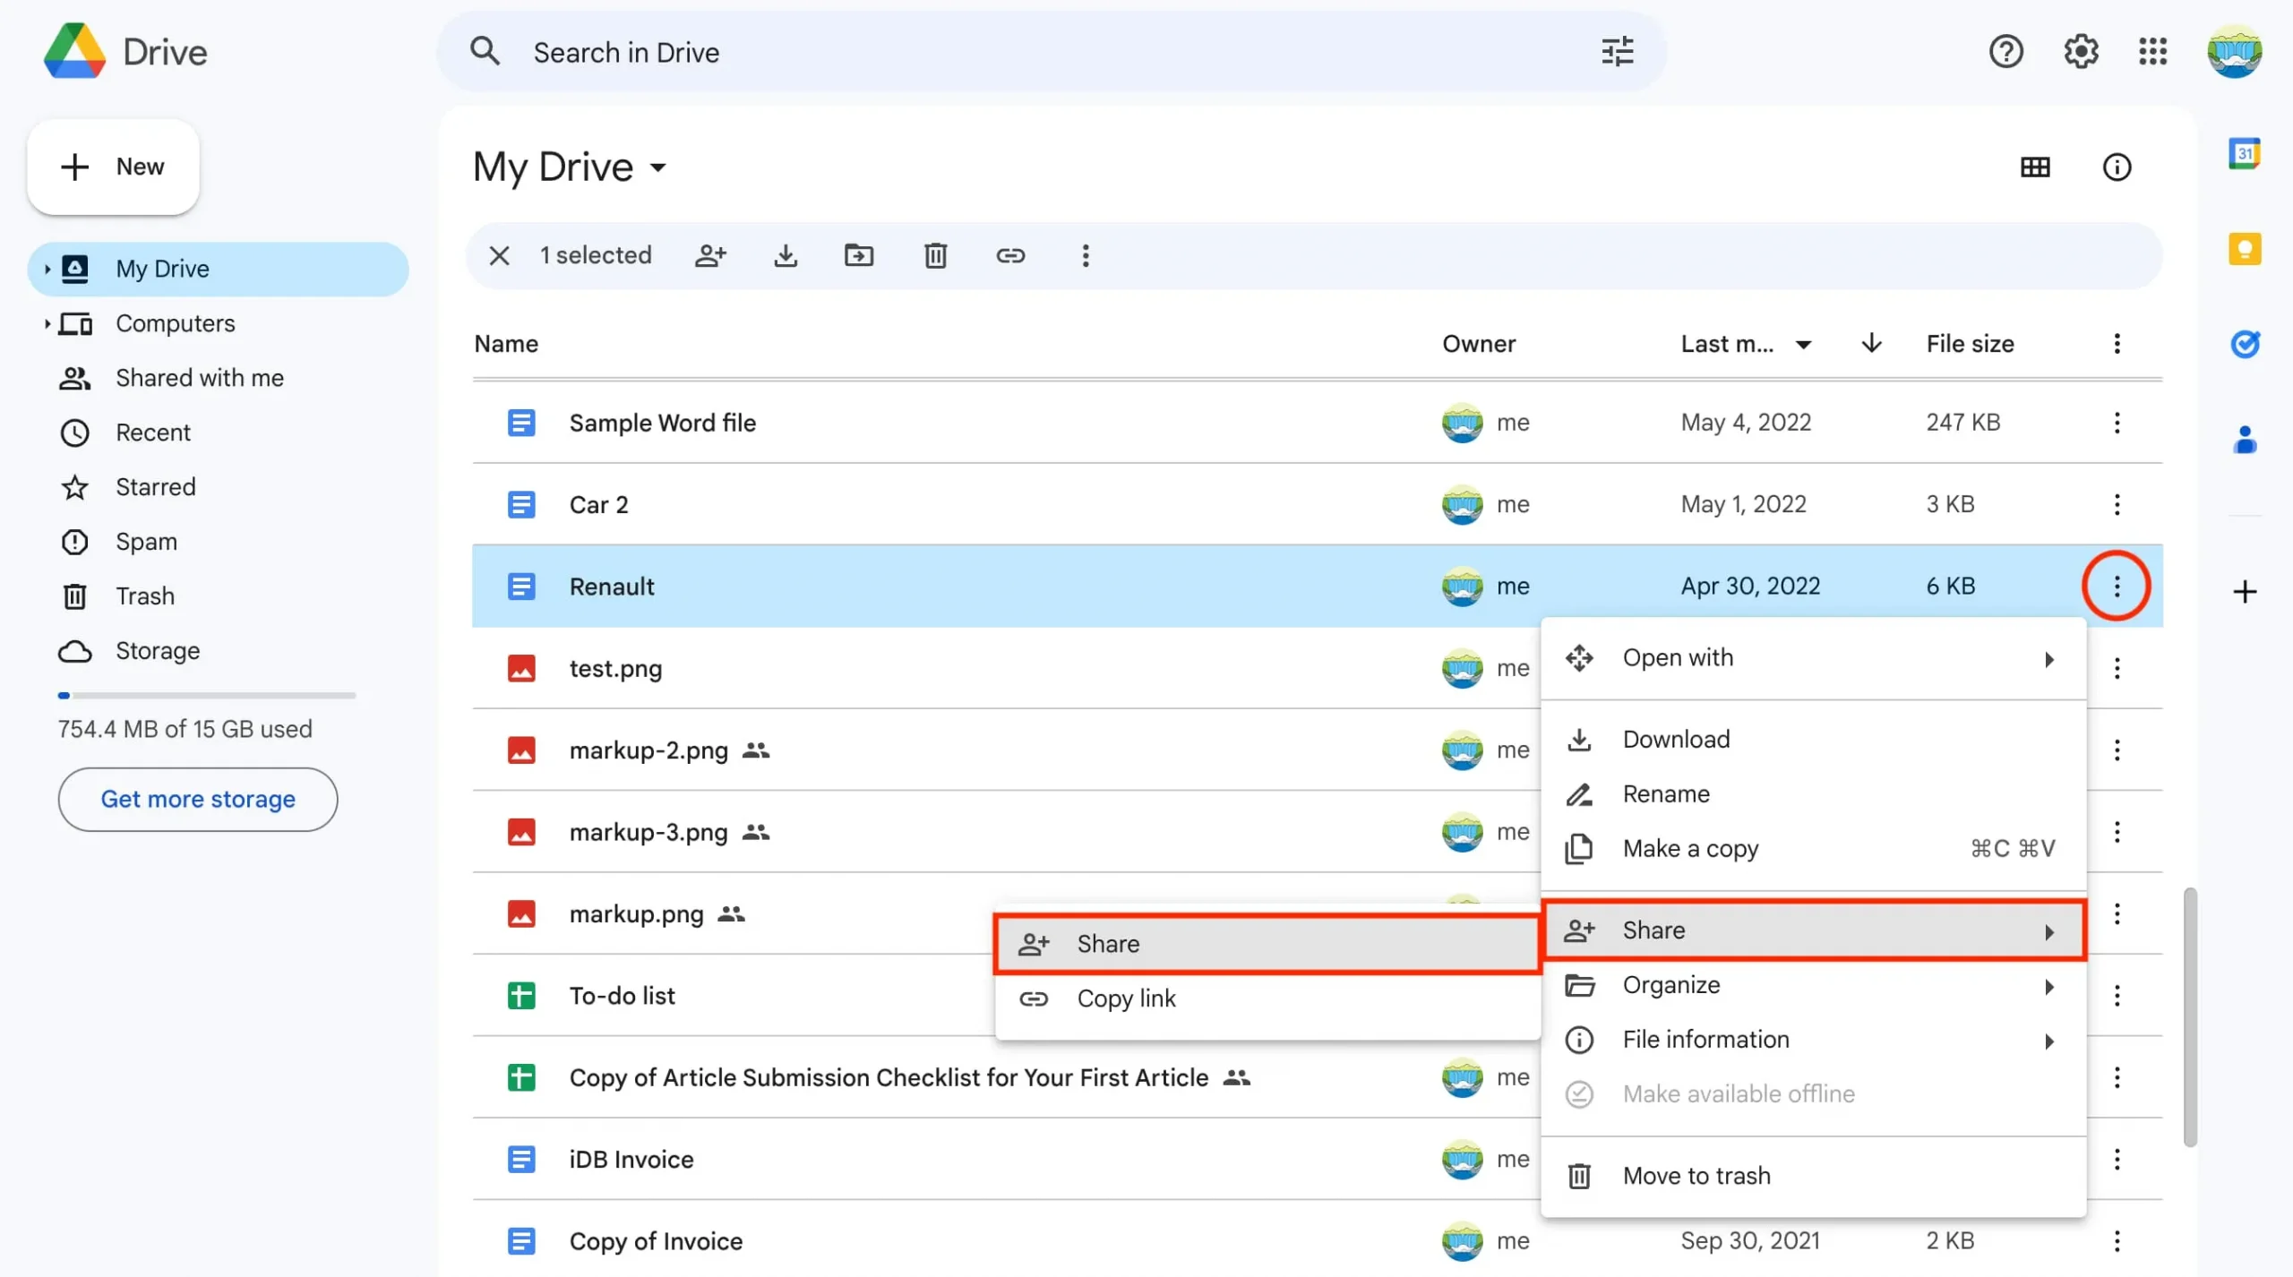
Task: Click the Move to folder icon in toolbar
Action: 860,254
